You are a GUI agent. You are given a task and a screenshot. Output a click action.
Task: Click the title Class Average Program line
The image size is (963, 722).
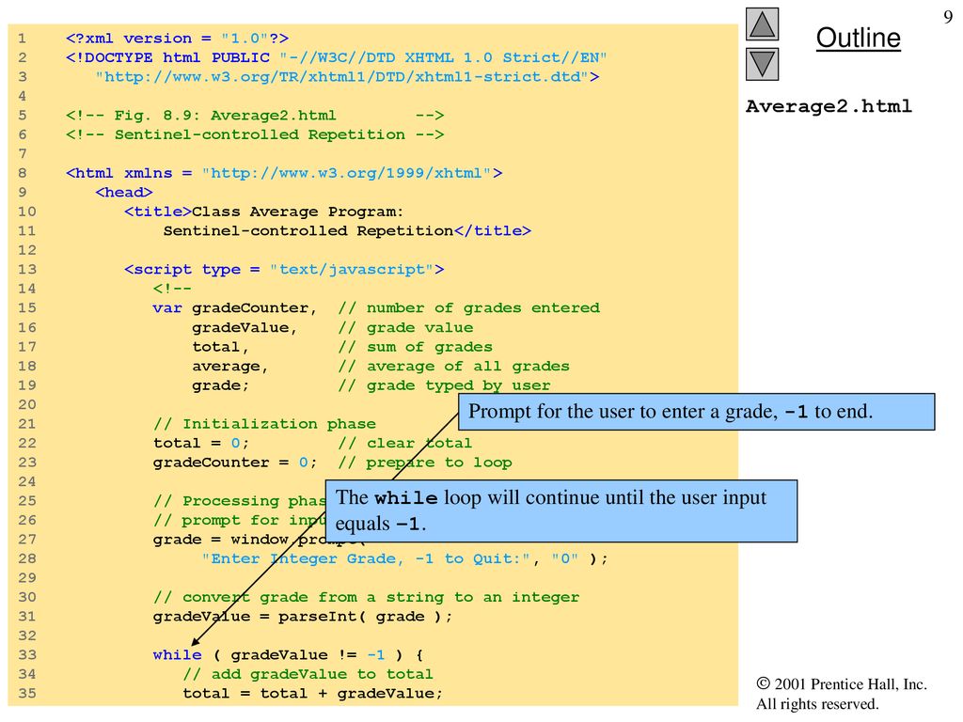coord(263,212)
